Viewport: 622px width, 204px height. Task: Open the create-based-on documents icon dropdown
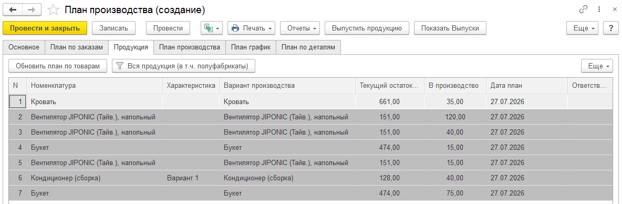212,28
